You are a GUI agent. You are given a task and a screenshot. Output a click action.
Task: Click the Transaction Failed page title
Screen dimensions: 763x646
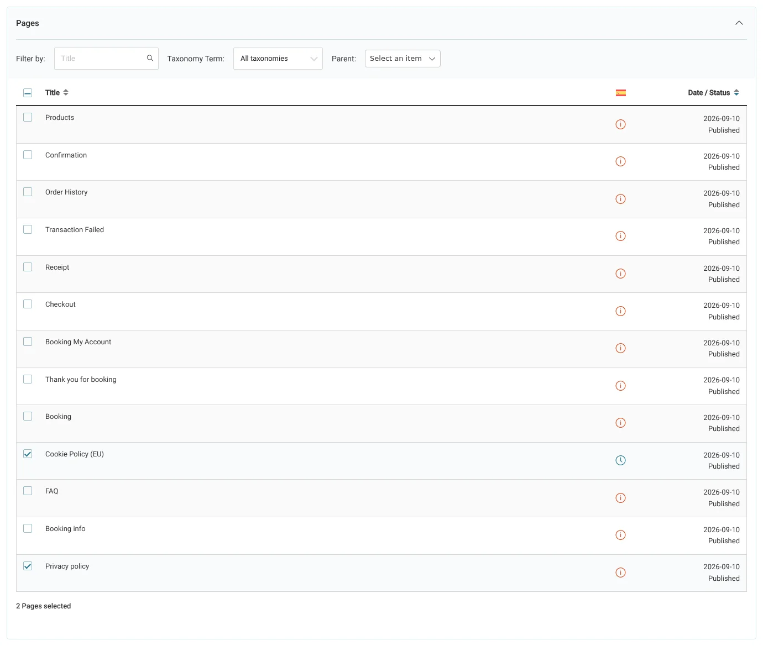75,230
